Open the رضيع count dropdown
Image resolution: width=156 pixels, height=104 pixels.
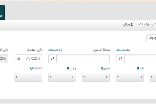pyautogui.click(x=62, y=77)
